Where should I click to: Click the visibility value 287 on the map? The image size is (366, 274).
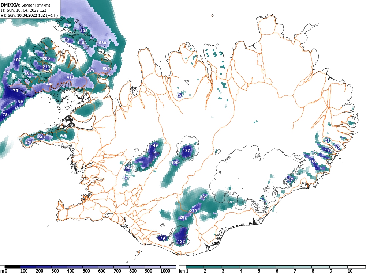183,217
